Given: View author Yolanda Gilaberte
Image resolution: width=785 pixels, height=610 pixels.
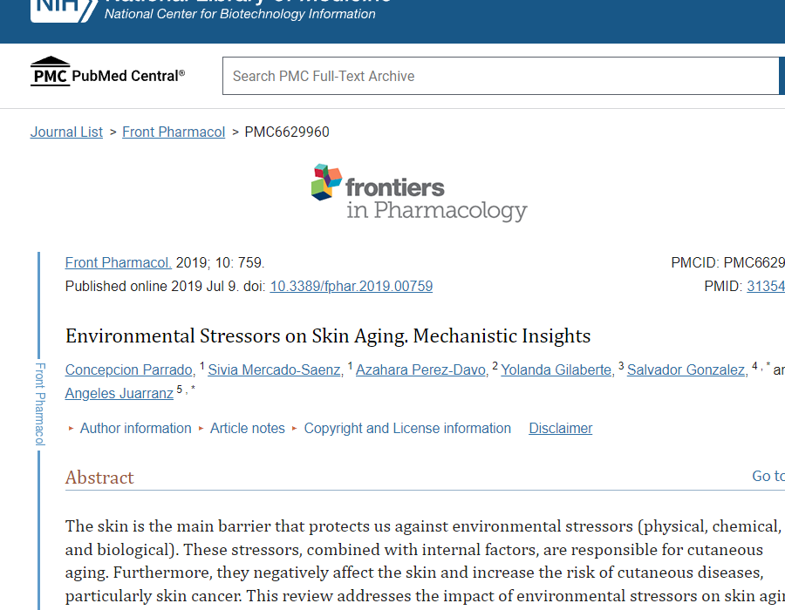Looking at the screenshot, I should tap(556, 370).
